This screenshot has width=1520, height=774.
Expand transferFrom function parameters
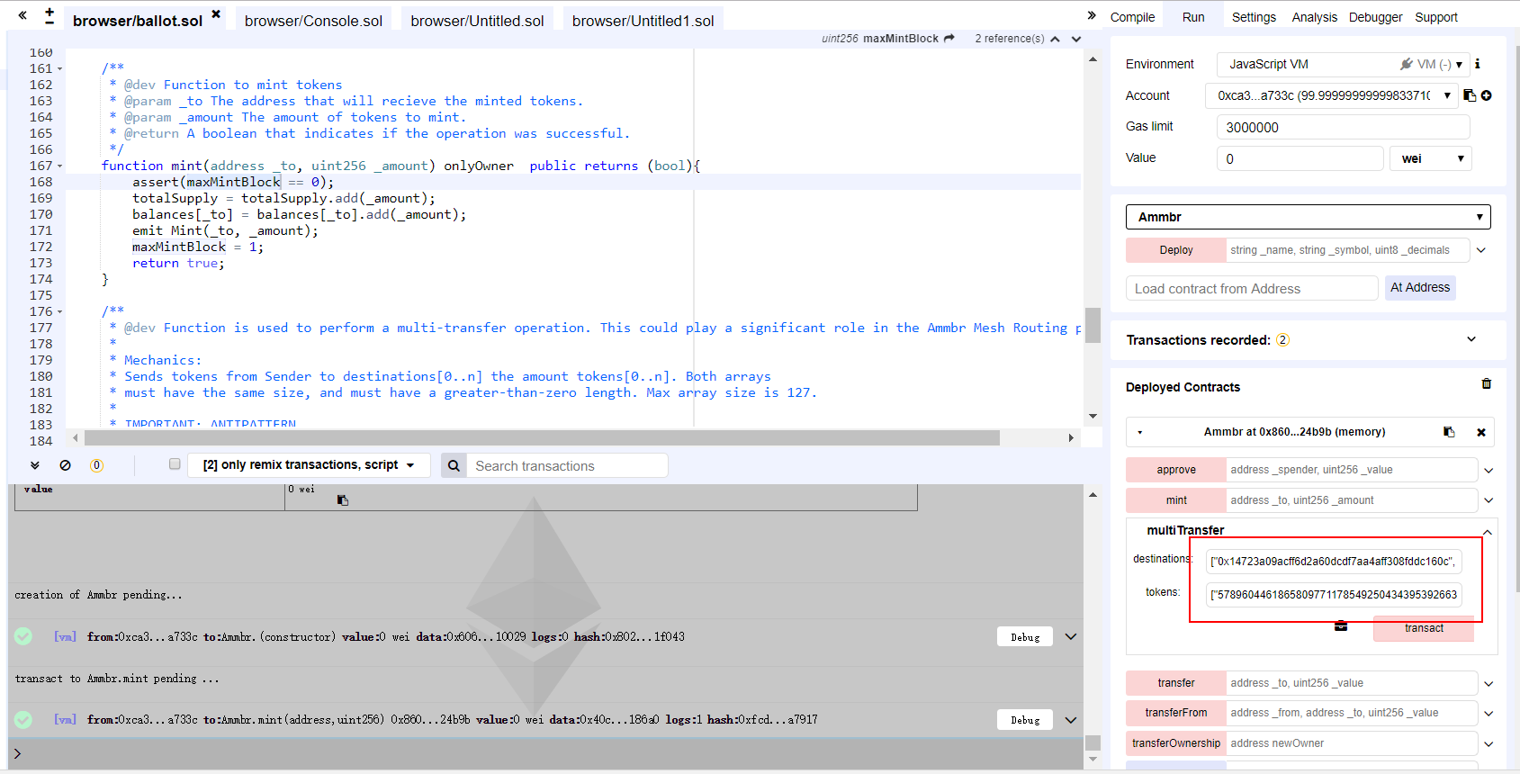1489,714
